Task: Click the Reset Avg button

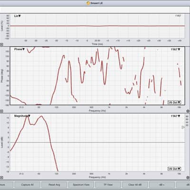Action: [54, 185]
